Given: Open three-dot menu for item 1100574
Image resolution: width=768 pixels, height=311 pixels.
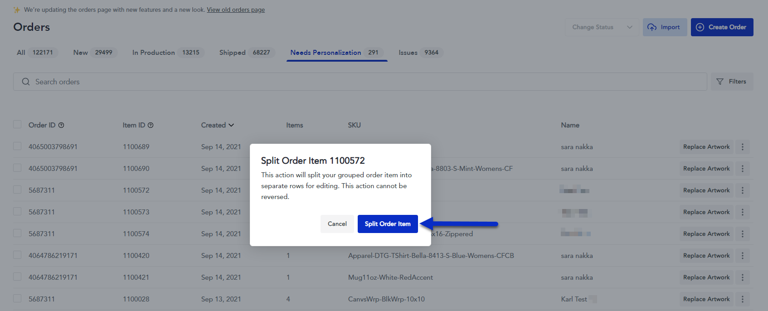Looking at the screenshot, I should pos(742,234).
